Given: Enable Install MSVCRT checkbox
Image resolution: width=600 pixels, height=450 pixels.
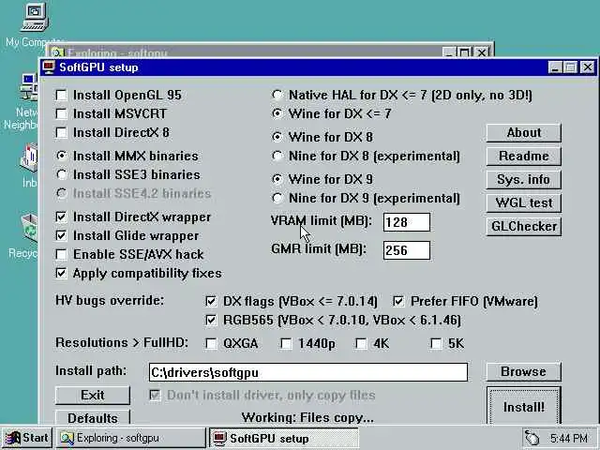Looking at the screenshot, I should [x=61, y=113].
